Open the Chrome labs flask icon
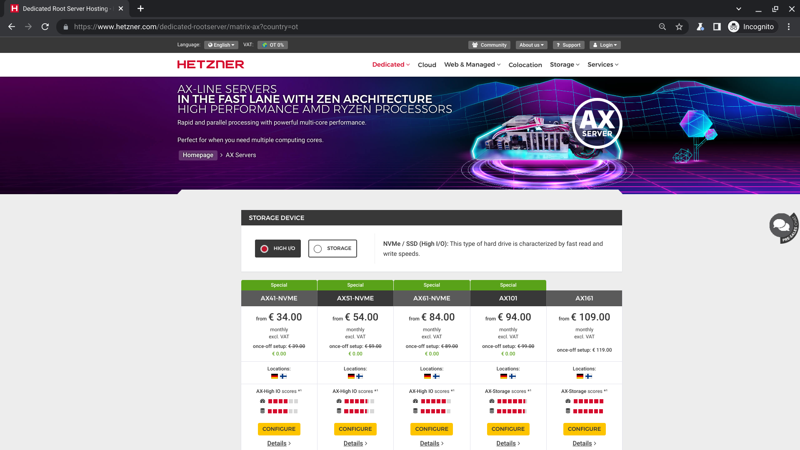Screen dimensions: 800x450 tap(700, 27)
